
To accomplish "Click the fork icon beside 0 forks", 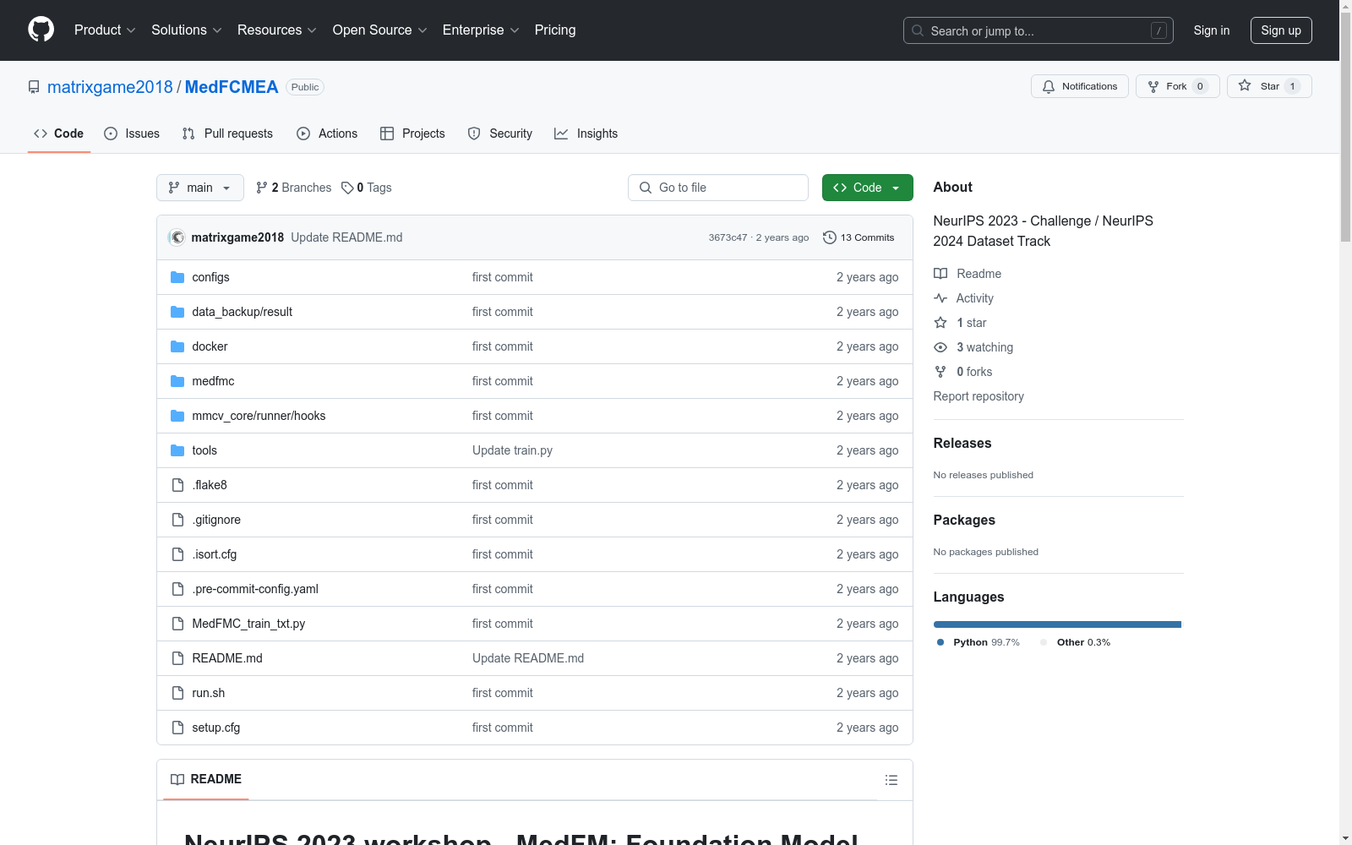I will click(940, 372).
